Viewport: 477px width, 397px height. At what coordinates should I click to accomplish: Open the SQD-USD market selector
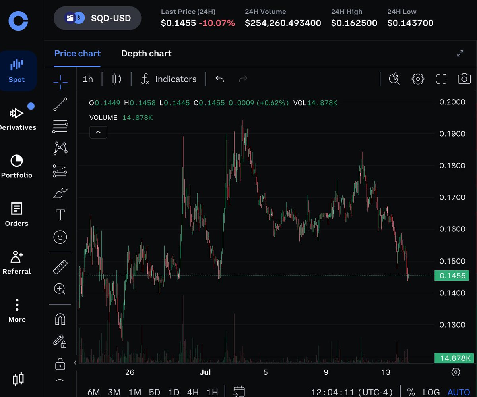tap(97, 18)
